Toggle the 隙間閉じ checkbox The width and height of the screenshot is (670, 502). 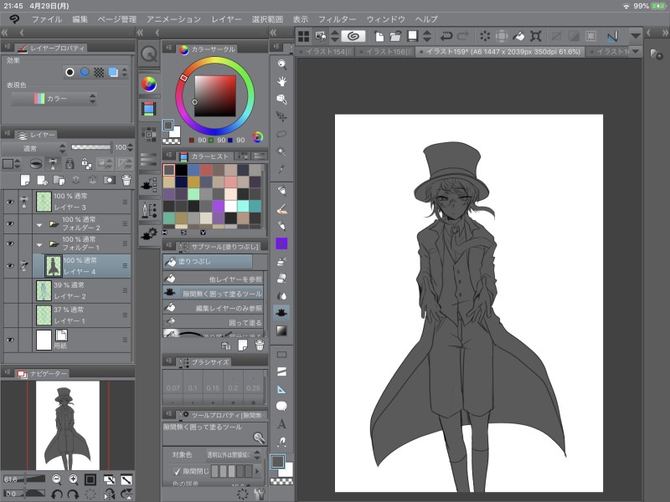(x=177, y=472)
